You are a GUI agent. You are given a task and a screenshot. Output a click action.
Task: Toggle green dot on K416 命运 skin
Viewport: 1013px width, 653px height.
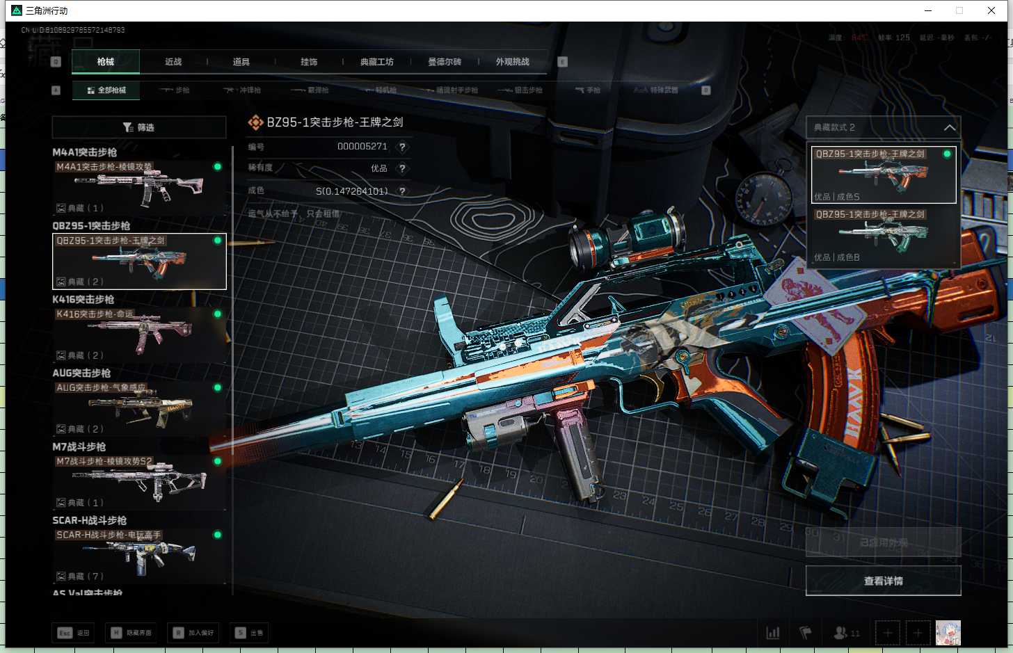click(x=218, y=314)
